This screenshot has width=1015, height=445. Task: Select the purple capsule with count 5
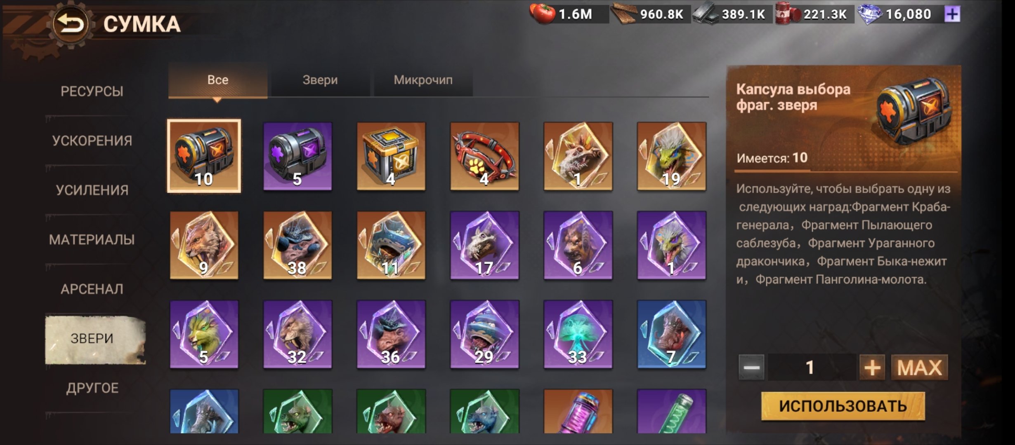pyautogui.click(x=297, y=156)
